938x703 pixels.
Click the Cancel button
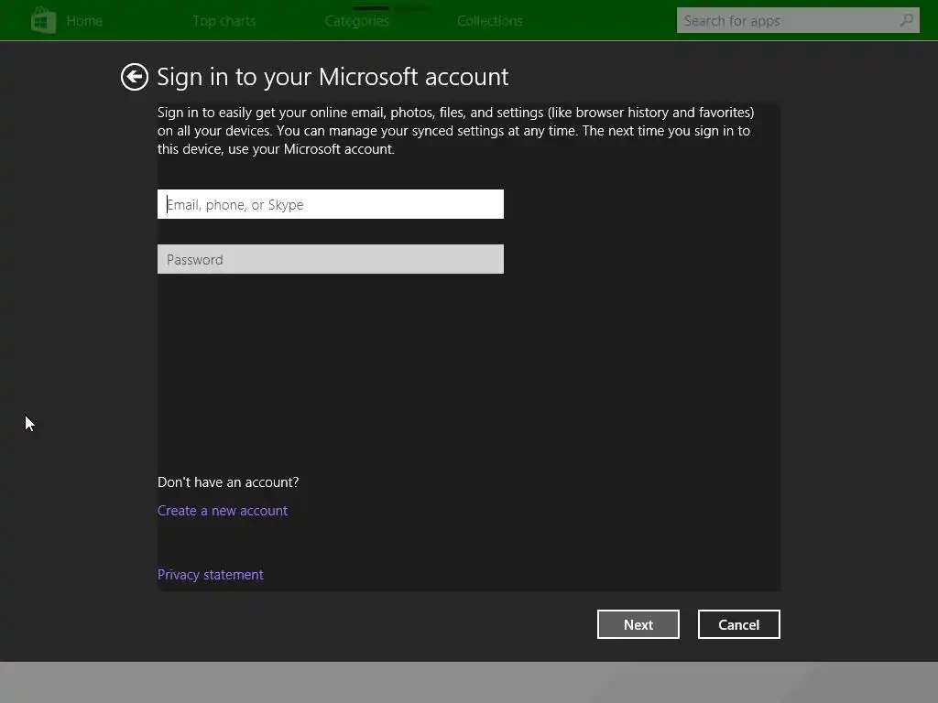click(x=739, y=624)
